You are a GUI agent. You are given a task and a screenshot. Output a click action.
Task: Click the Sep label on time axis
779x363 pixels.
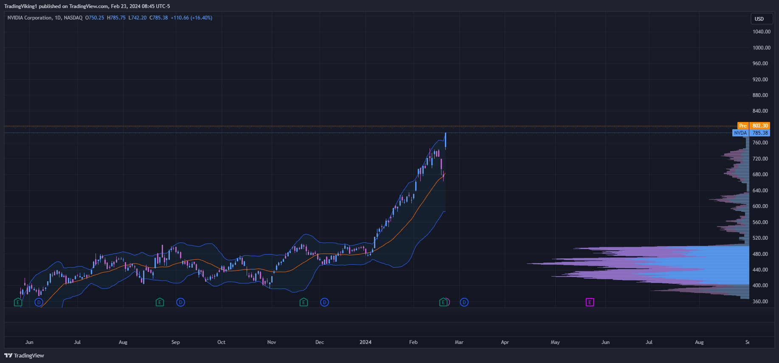pos(175,342)
